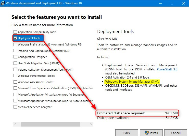Click the Install button
The image size is (189, 139).
[152, 133]
